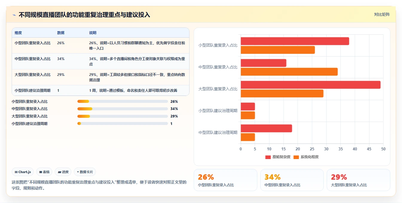Viewport: 402px width, 203px height.
Task: Click the caption paragraph beginning 这张图把
Action: tap(99, 185)
